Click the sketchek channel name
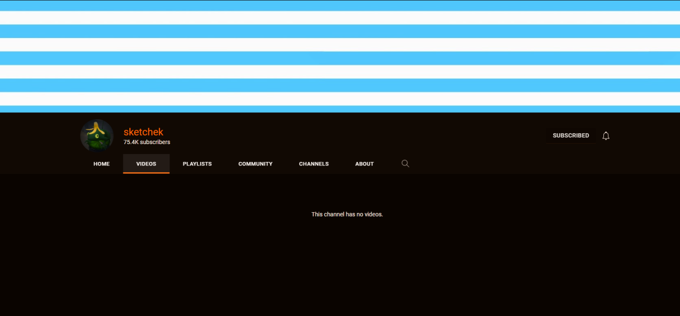Screen dimensions: 680x316 coord(143,132)
